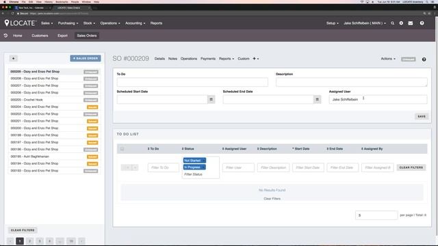Viewport: 438px width, 246px height.
Task: Click the + Sales Order button
Action: pos(86,58)
